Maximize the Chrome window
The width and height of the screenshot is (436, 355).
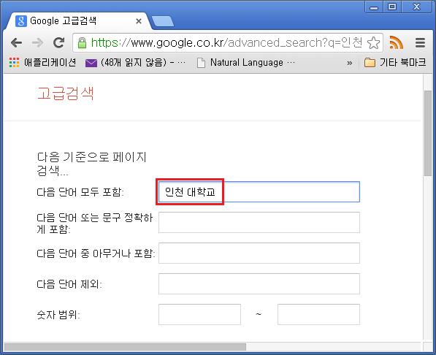392,7
